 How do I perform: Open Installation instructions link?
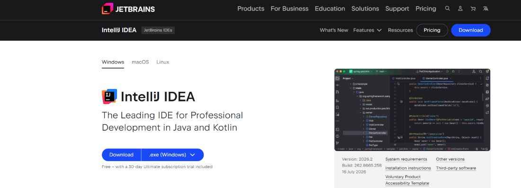click(408, 168)
